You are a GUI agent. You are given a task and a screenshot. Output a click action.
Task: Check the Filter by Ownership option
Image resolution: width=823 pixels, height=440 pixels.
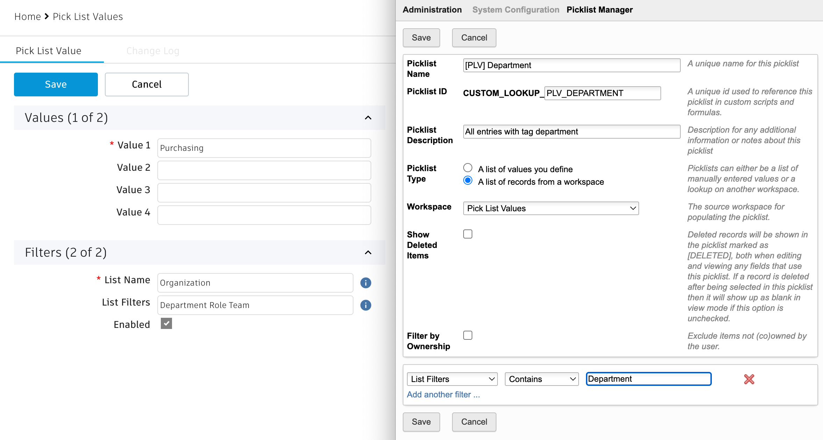pos(467,335)
